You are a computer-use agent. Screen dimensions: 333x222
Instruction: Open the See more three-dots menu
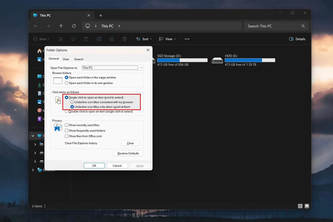[x=187, y=39]
